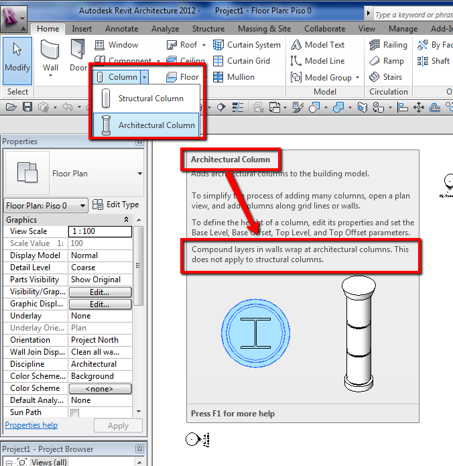Screen dimensions: 453x466
Task: Open the Roof dropdown arrow
Action: coord(204,45)
